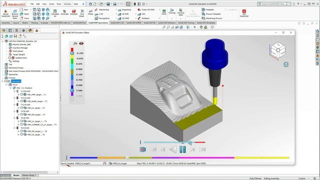Click Open in SolidCAM ribbon
320x180 pixels.
(24, 14)
